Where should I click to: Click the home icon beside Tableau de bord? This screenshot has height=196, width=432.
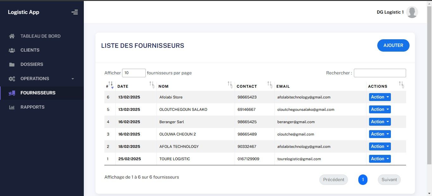pyautogui.click(x=12, y=36)
